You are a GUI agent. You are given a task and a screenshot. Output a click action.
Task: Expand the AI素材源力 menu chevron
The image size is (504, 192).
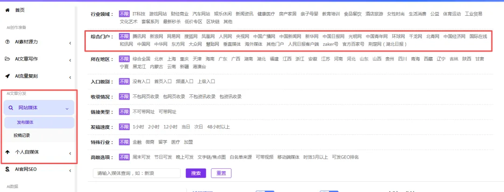coord(70,43)
